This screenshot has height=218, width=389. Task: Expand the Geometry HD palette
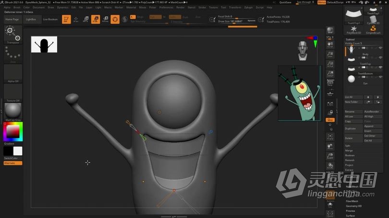(x=353, y=206)
